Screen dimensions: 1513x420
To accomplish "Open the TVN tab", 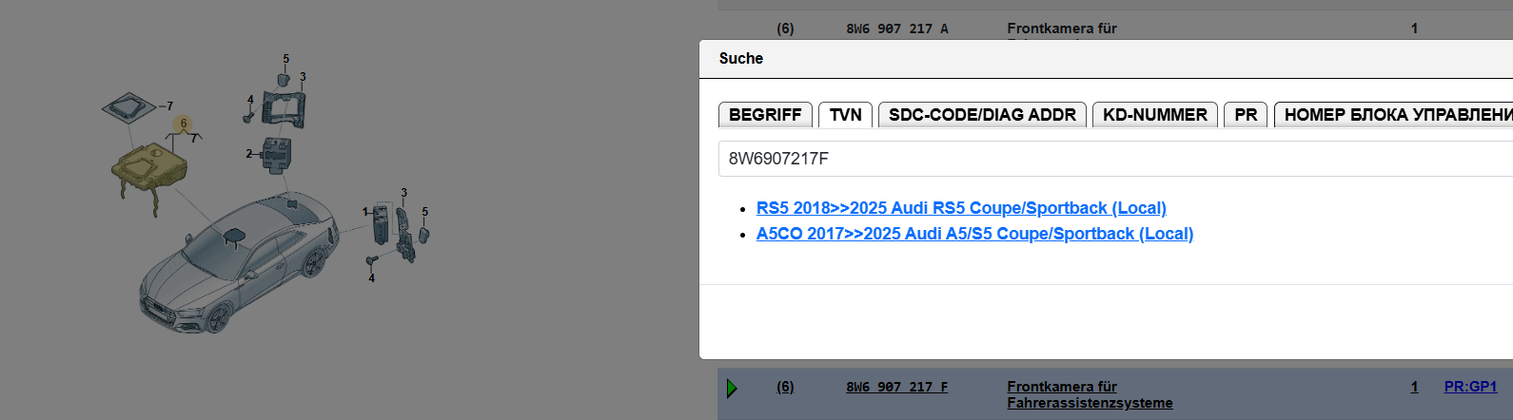I will point(845,115).
